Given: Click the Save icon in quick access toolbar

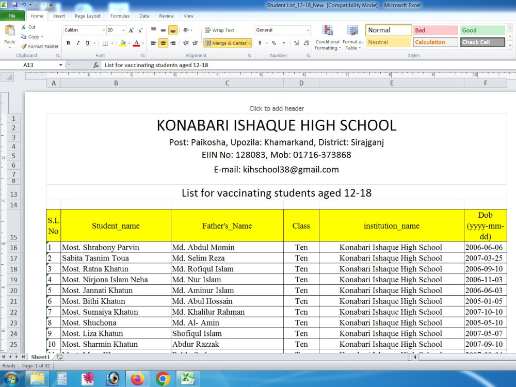Looking at the screenshot, I should pyautogui.click(x=14, y=5).
